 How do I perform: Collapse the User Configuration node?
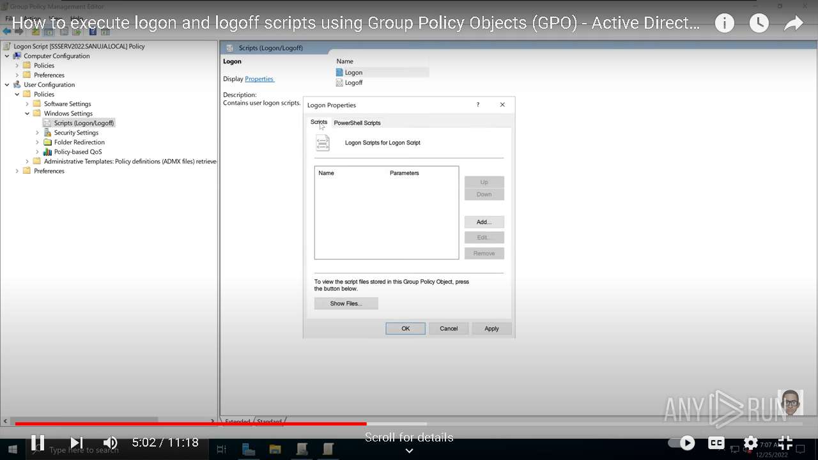pyautogui.click(x=7, y=84)
